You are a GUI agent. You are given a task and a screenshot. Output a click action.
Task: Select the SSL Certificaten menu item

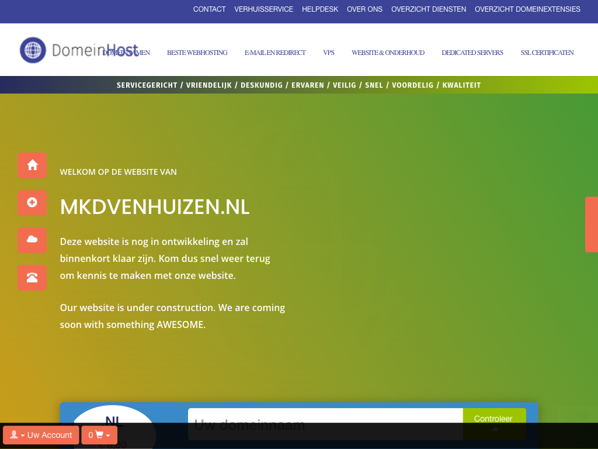[547, 53]
